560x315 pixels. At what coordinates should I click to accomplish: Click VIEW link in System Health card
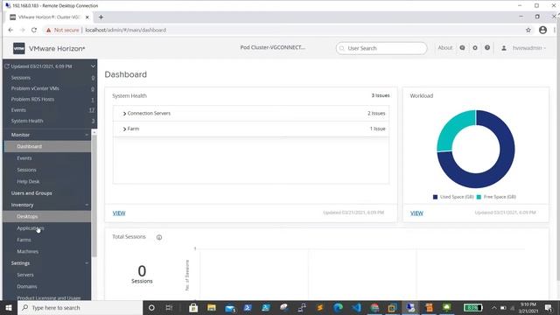pos(119,213)
